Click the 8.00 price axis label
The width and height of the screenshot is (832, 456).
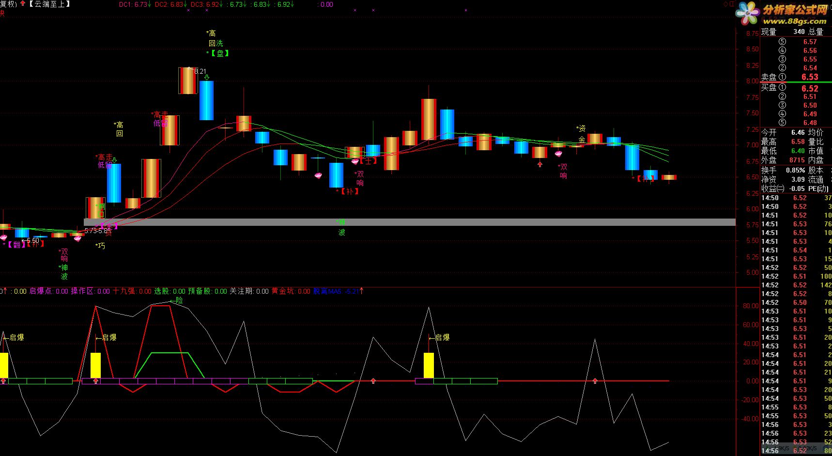point(752,81)
